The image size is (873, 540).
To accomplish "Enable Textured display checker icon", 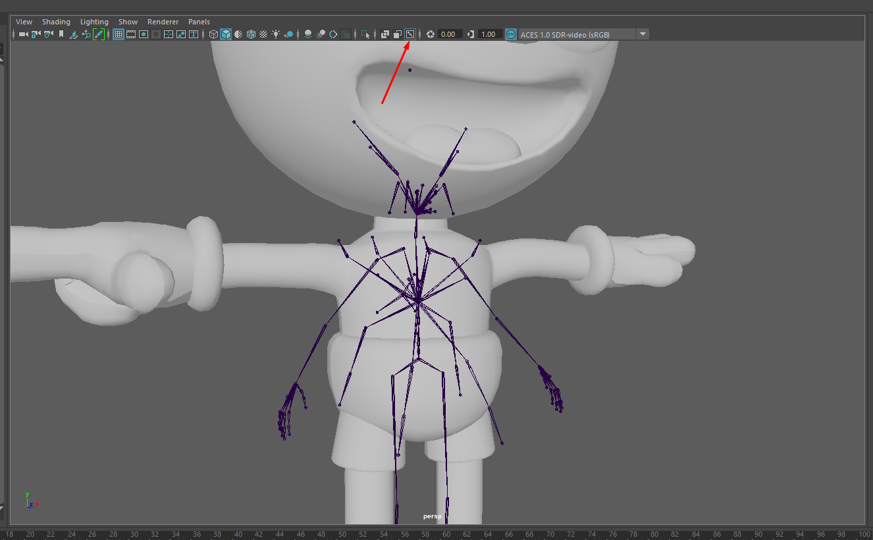I will [263, 34].
